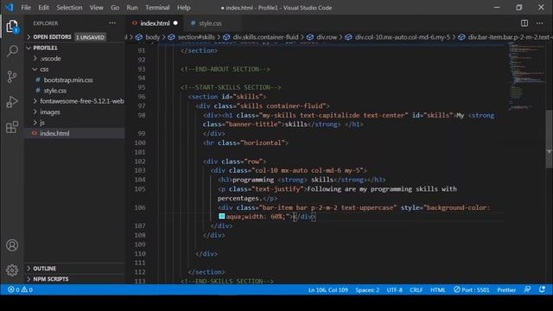
Task: Collapse the PROFILE1 folder section
Action: [45, 48]
